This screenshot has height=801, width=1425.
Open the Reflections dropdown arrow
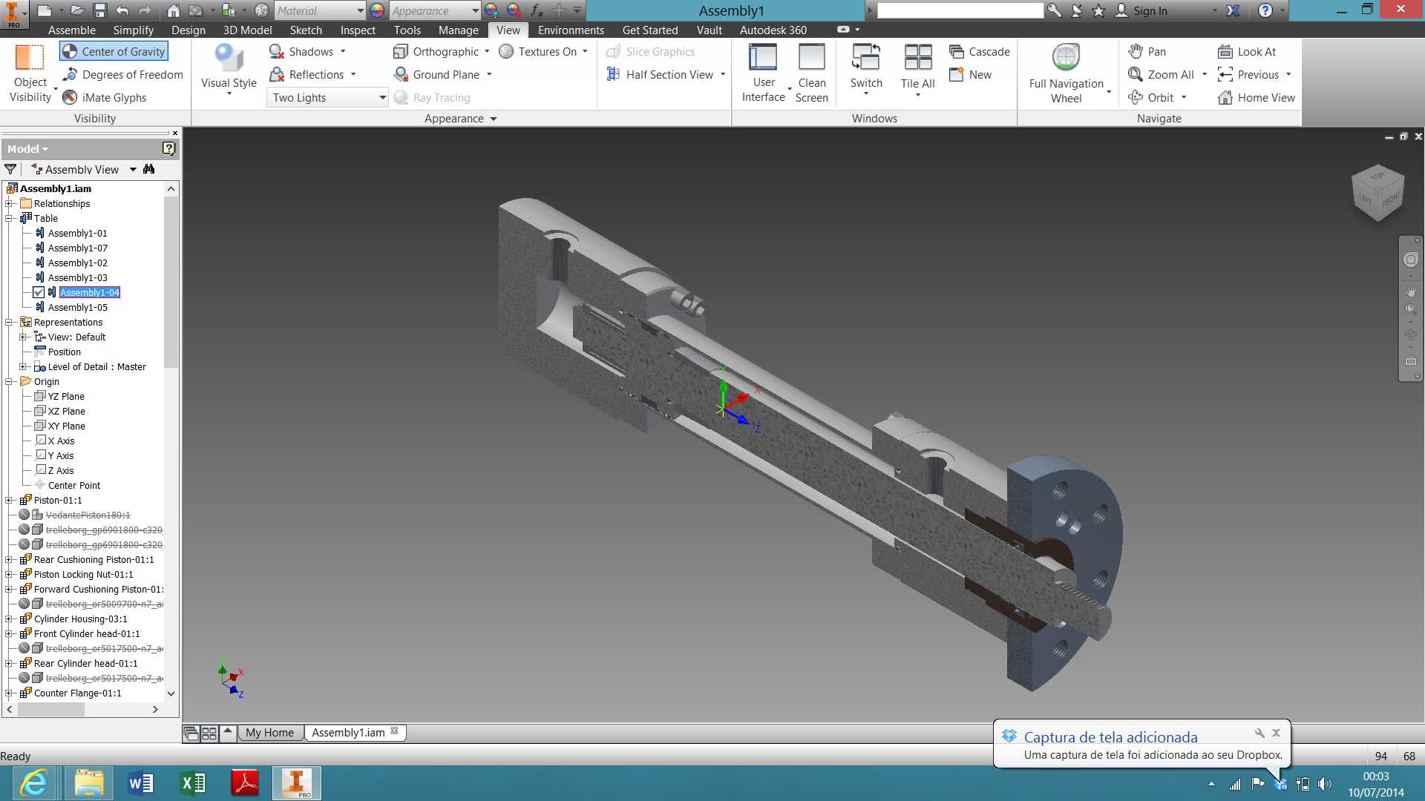point(353,74)
